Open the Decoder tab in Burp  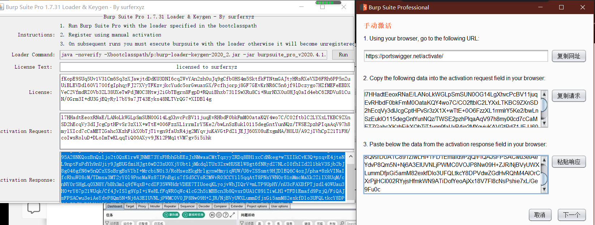(x=204, y=206)
